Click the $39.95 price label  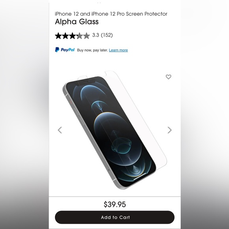coord(114,204)
